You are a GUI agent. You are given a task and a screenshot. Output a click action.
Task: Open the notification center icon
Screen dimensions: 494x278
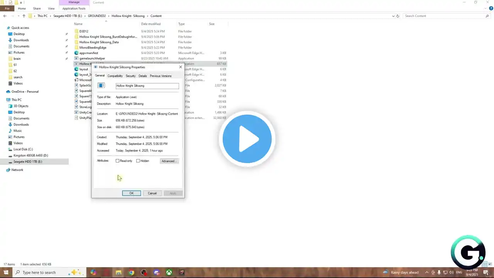click(486, 273)
